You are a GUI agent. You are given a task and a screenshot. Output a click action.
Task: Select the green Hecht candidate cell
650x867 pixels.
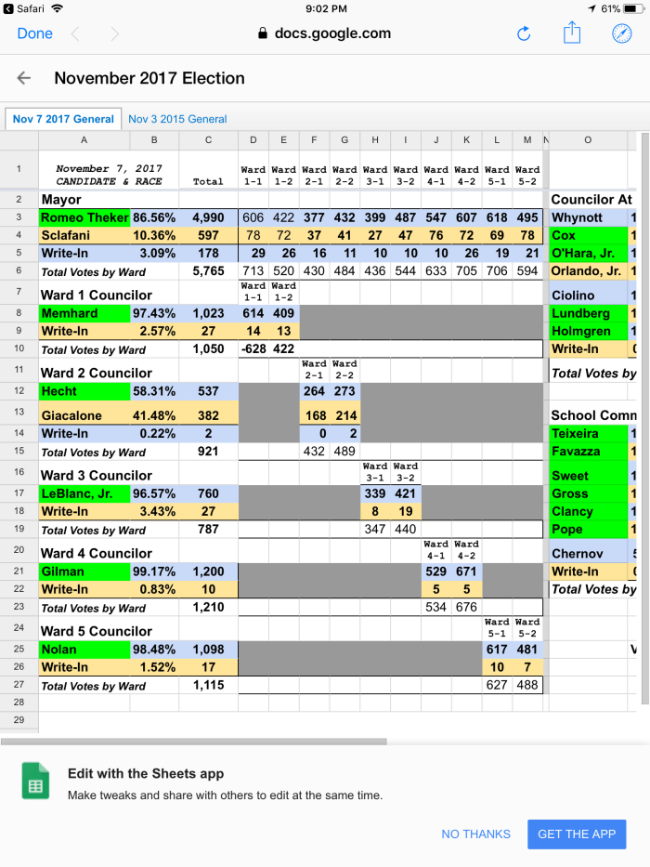84,392
